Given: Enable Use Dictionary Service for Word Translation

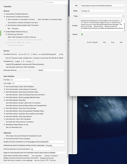Looking at the screenshot, I should 5,67.
